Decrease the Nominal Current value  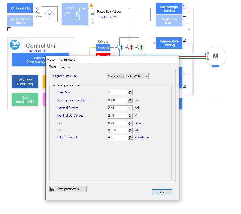coord(130,109)
